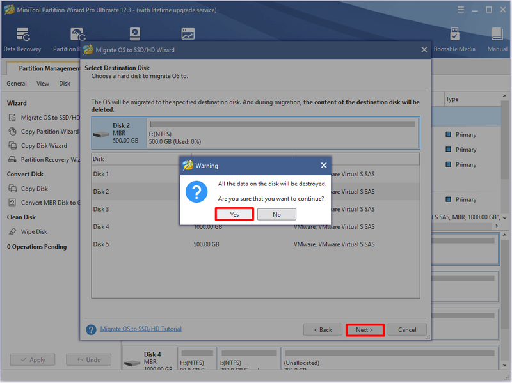The width and height of the screenshot is (512, 383).
Task: Go Back in the Migrate OS wizard
Action: [x=323, y=330]
